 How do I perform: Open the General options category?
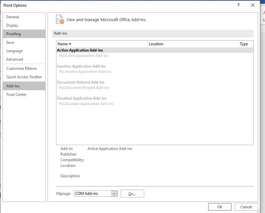click(13, 17)
